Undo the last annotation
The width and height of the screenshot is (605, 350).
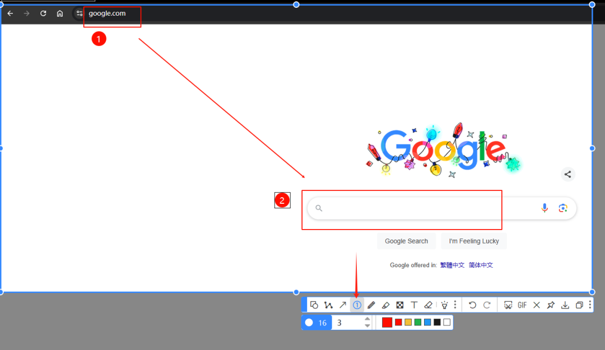[472, 305]
